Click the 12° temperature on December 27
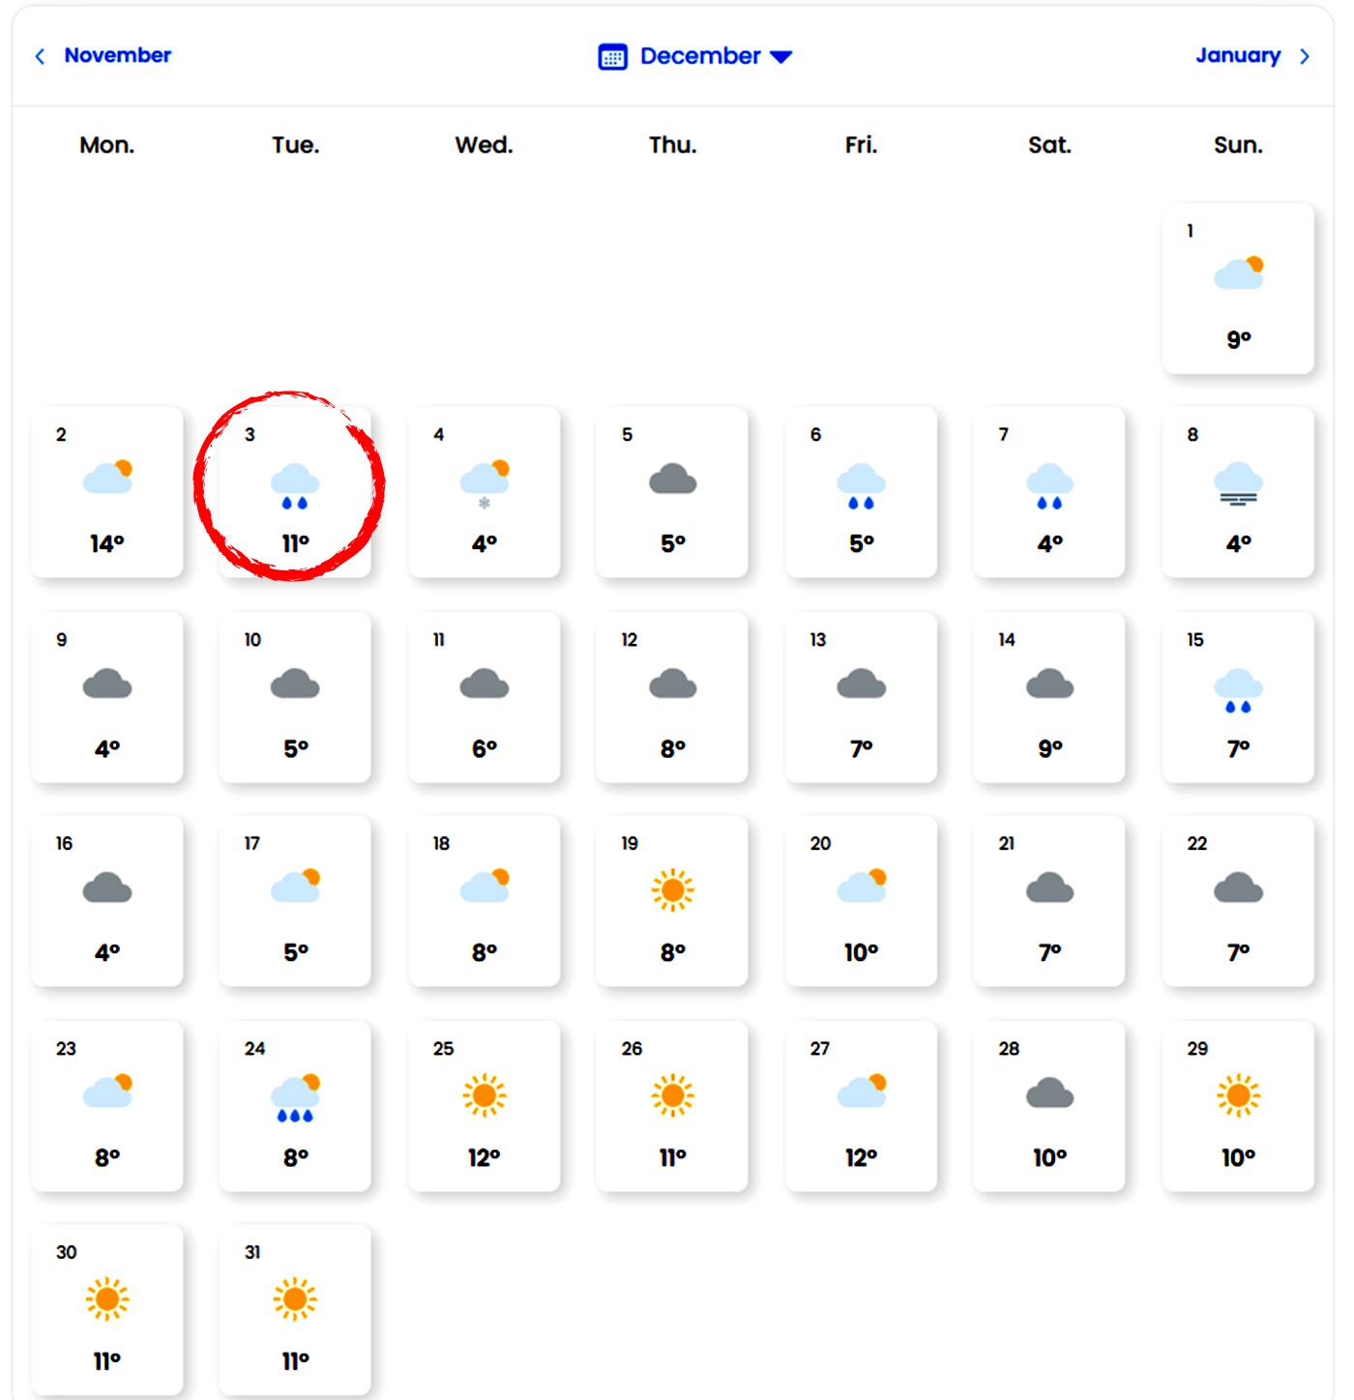The height and width of the screenshot is (1400, 1354). click(x=861, y=1157)
